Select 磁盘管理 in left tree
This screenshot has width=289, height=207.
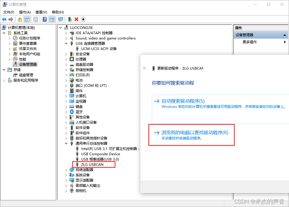pos(26,75)
